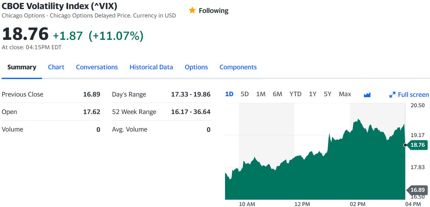430x207 pixels.
Task: Click the 52 Week Range value 16.17 - 36.64
Action: 191,112
